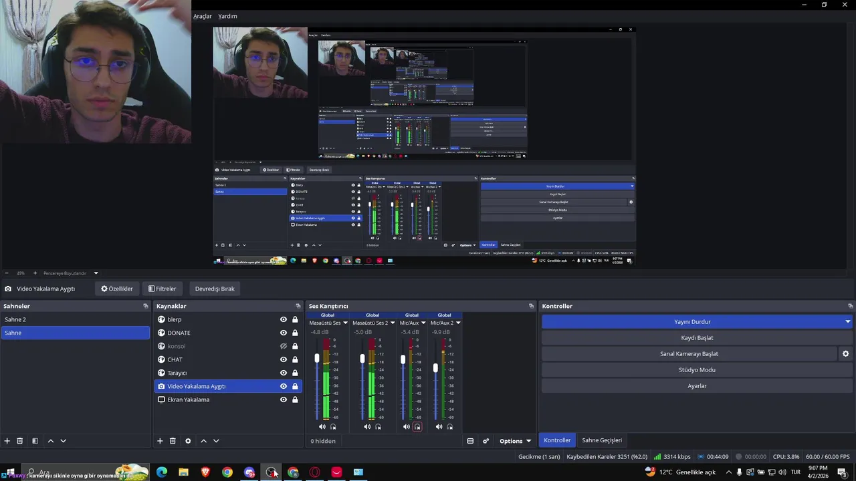Pop out the Kontroller dock

[x=850, y=306]
